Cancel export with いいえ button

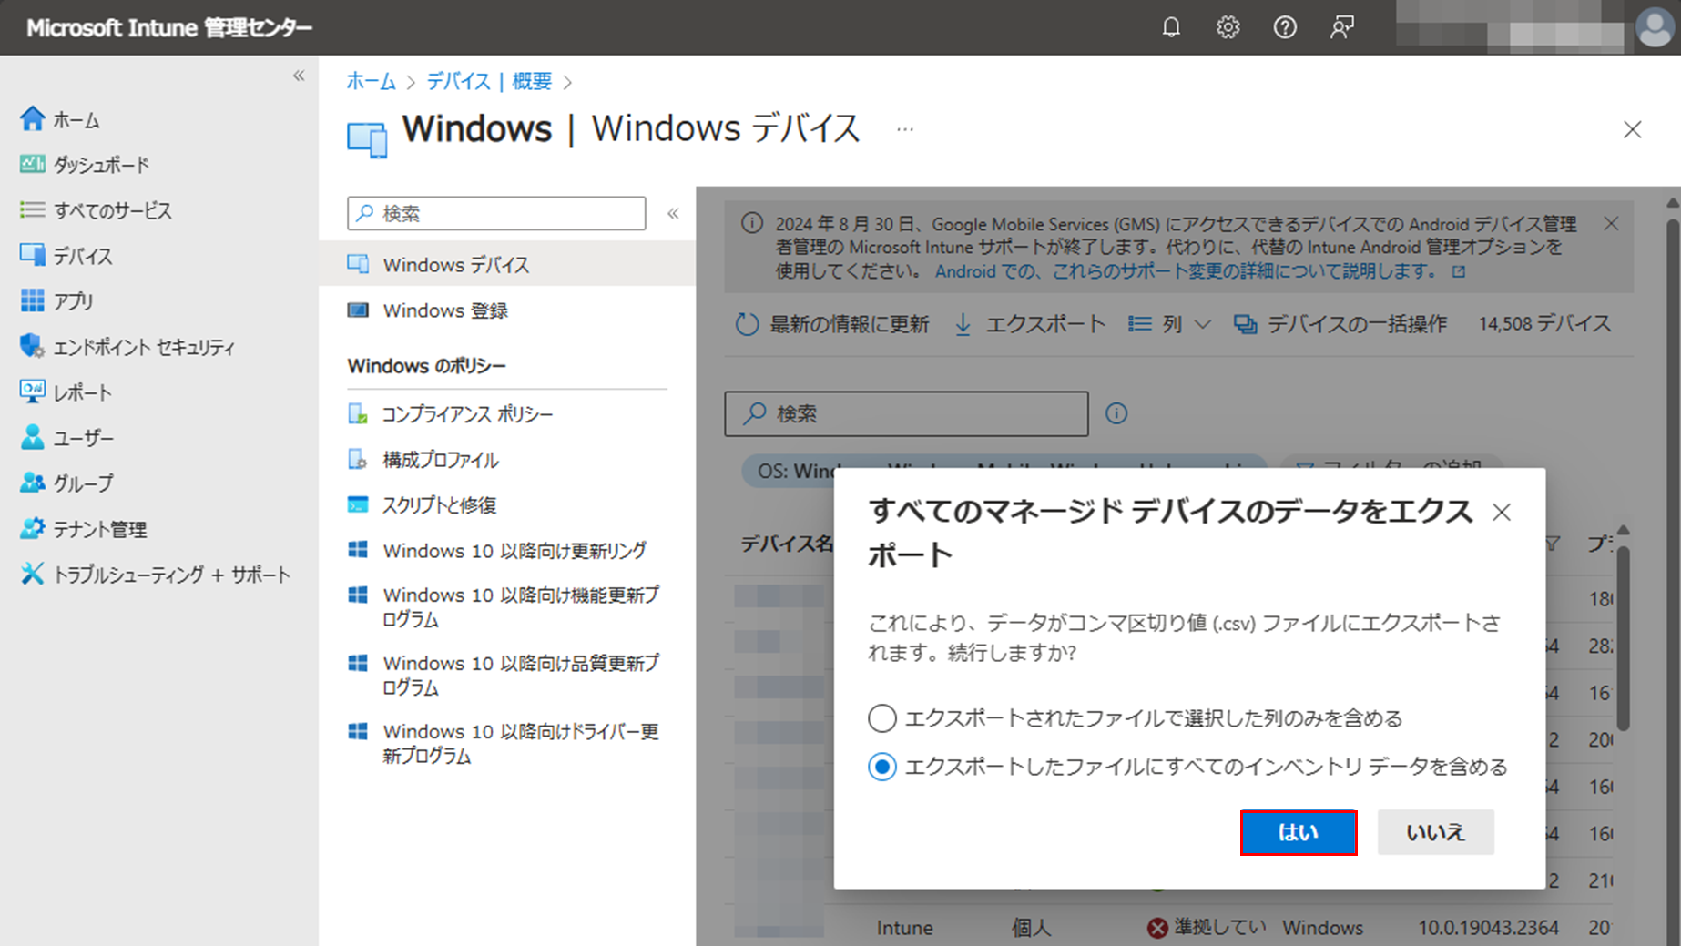(1435, 832)
